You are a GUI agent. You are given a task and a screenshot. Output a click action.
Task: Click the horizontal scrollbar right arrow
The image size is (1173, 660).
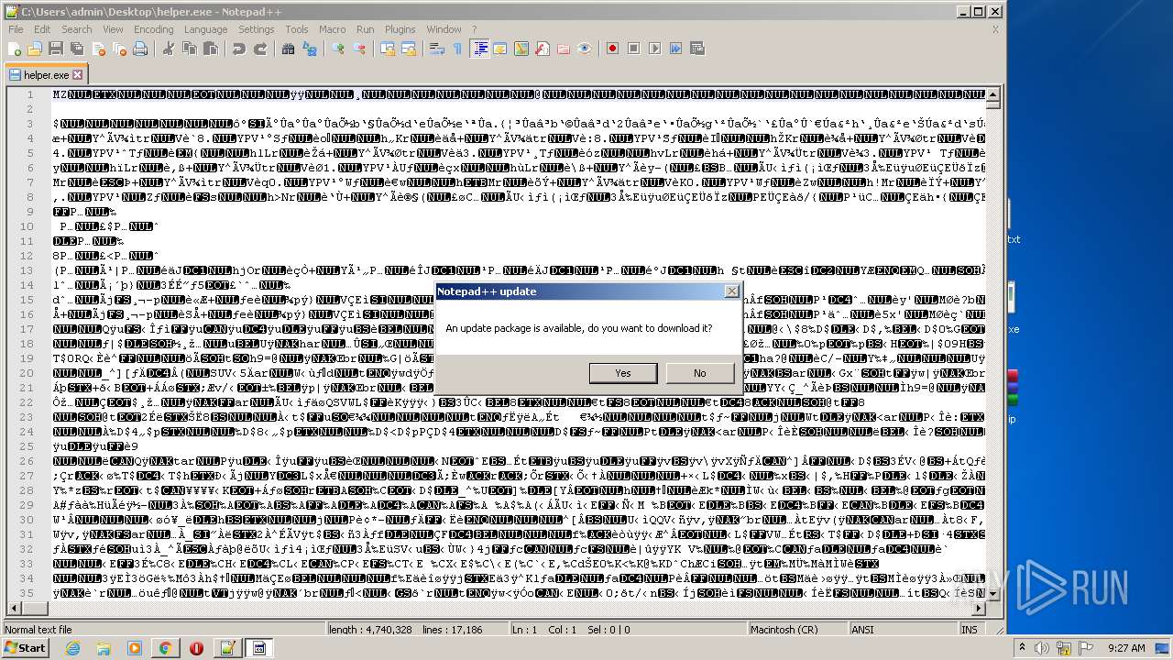click(x=978, y=609)
